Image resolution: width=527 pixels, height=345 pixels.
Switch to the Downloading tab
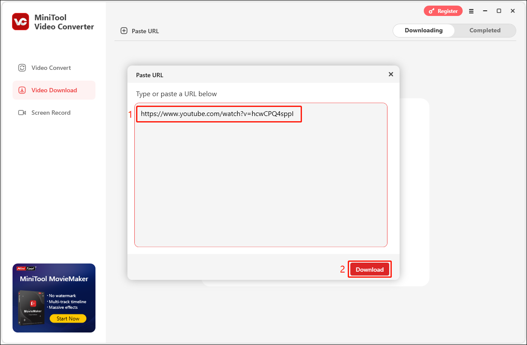[423, 31]
